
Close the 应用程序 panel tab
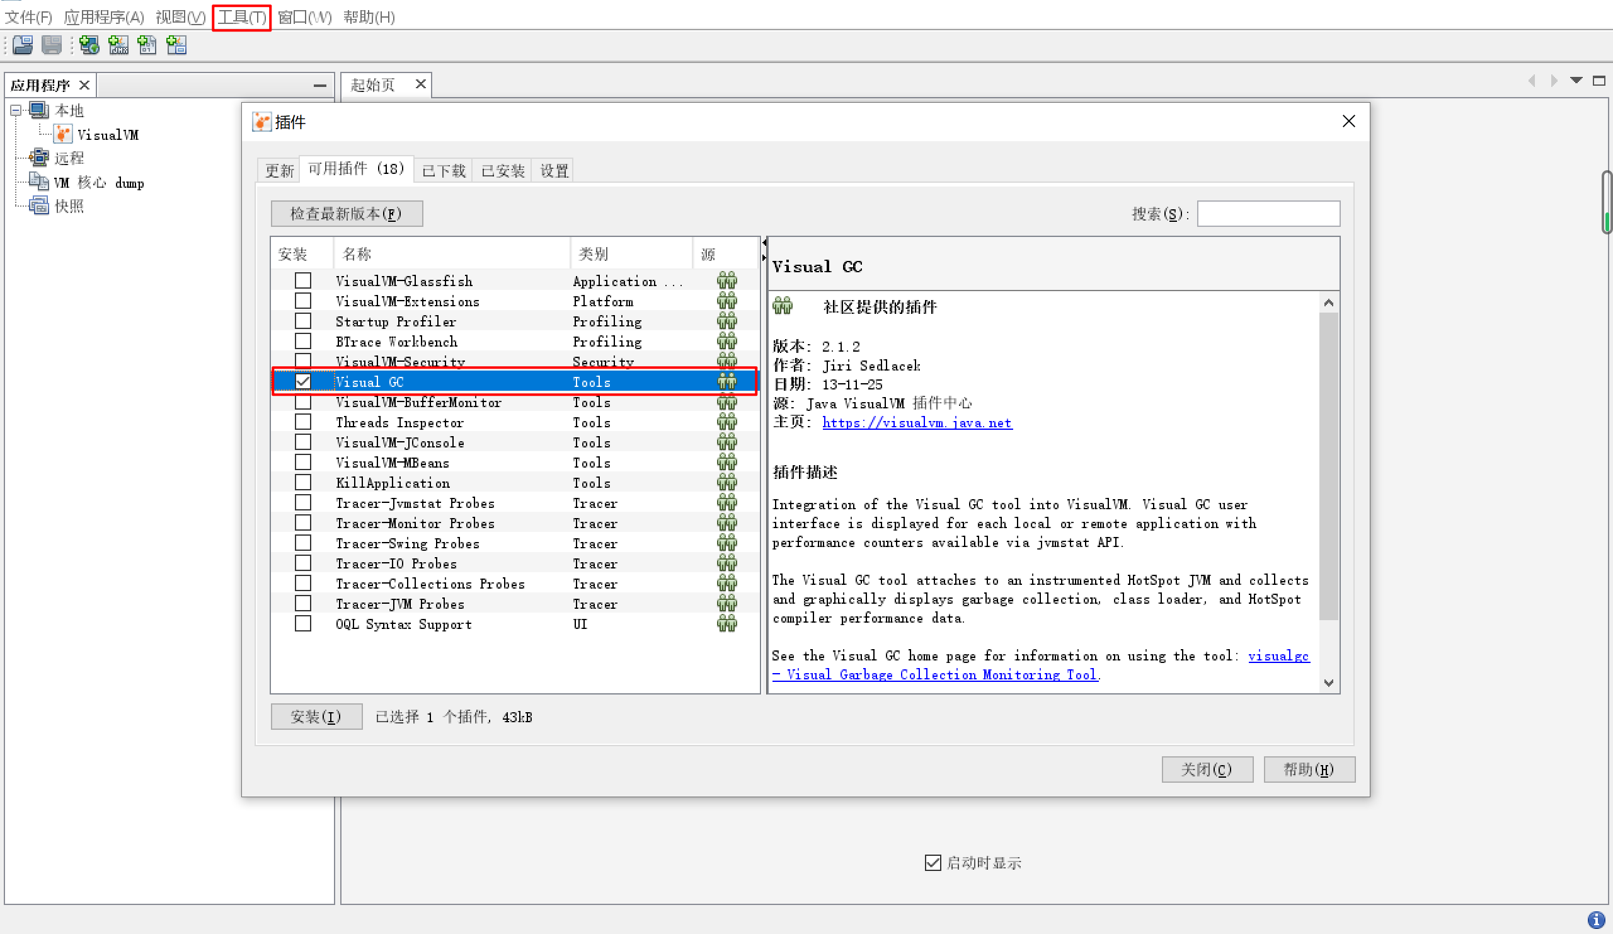(84, 85)
